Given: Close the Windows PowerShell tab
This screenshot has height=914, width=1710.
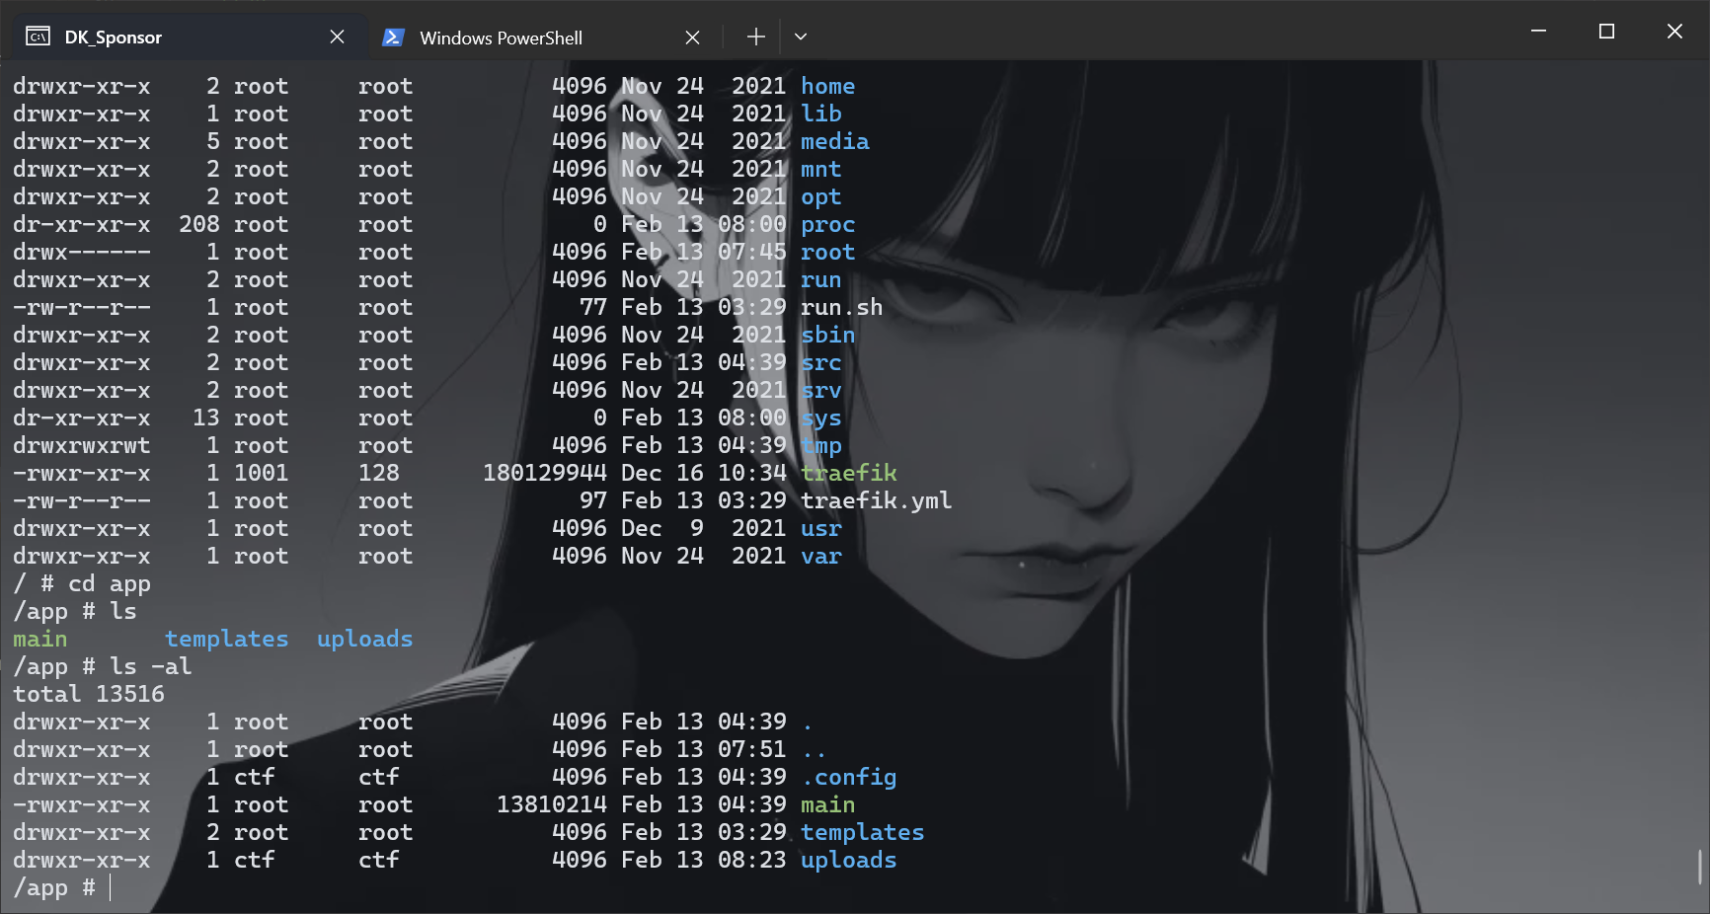Looking at the screenshot, I should tap(692, 38).
